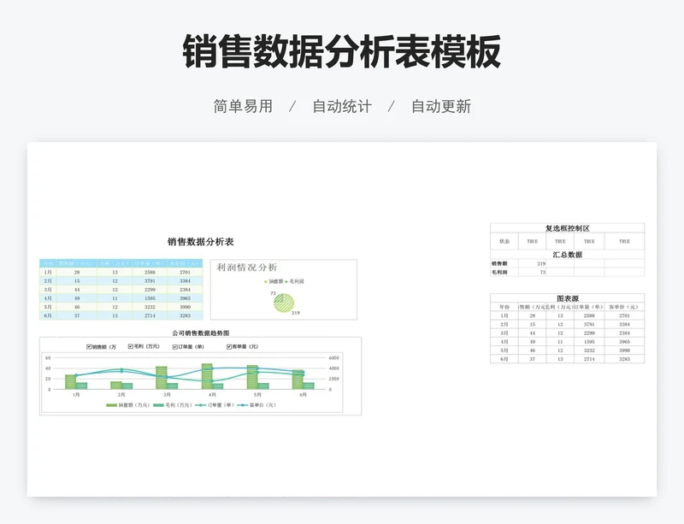Screen dimensions: 684x524
Task: Click cell 3232 in the blue table
Action: coord(150,307)
